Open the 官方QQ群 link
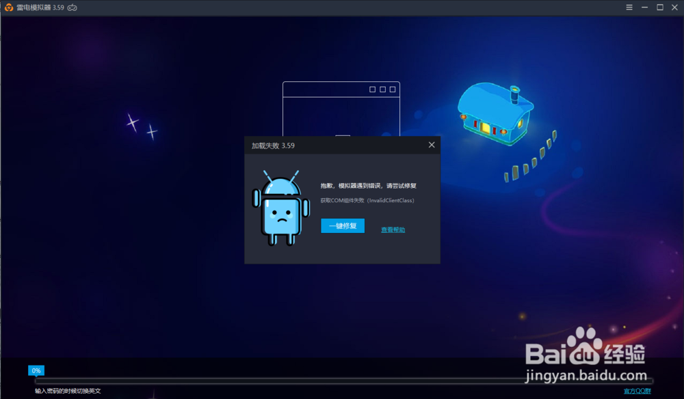The width and height of the screenshot is (684, 399). point(637,391)
